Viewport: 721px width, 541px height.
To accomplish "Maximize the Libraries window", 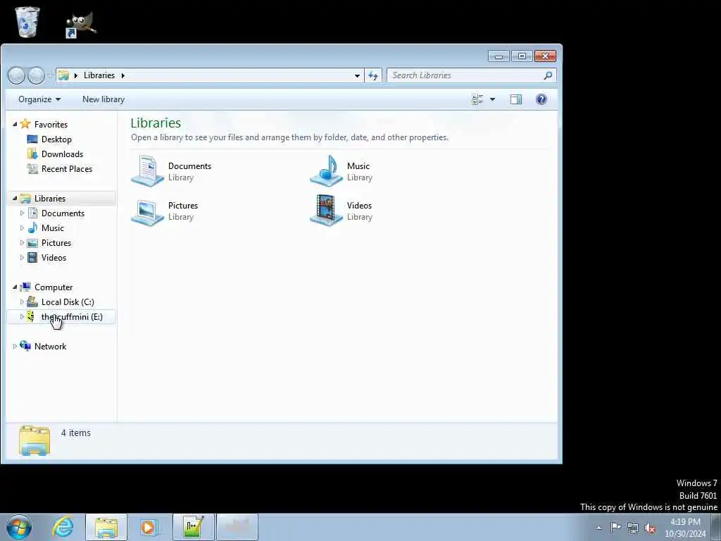I will 522,56.
